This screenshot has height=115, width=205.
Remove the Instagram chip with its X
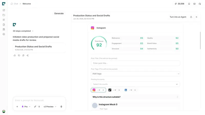[103, 90]
